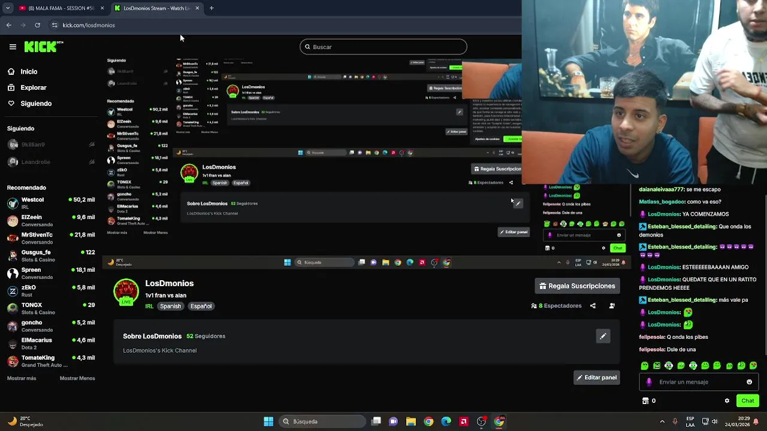Open Windows Start menu
Viewport: 767px width, 431px height.
[268, 421]
